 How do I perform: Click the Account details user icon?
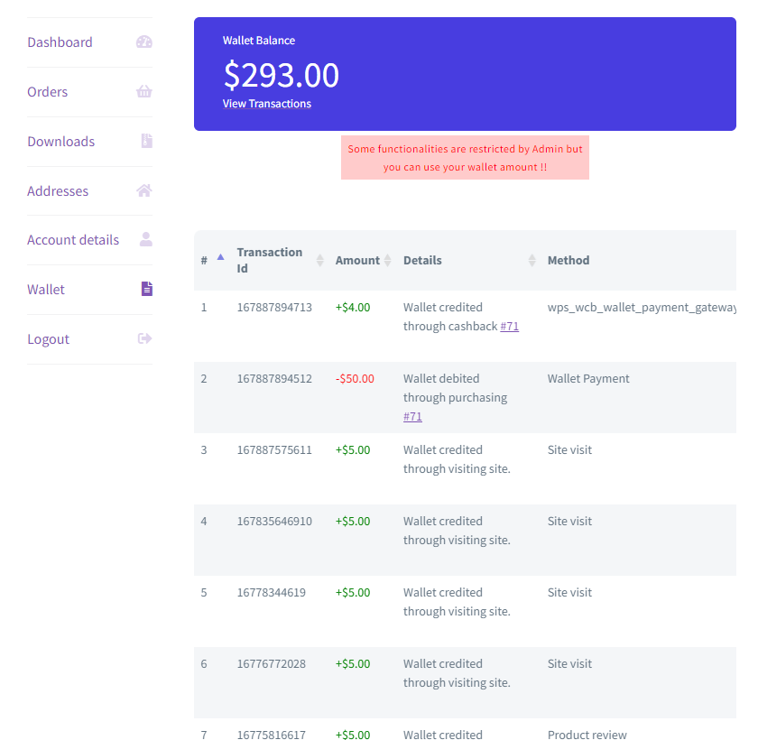click(145, 239)
